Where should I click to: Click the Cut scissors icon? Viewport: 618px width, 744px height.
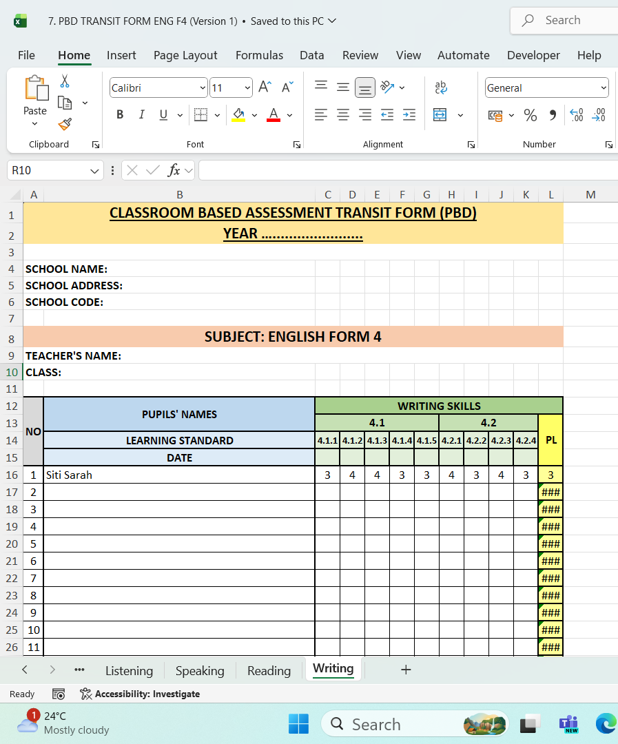(65, 81)
